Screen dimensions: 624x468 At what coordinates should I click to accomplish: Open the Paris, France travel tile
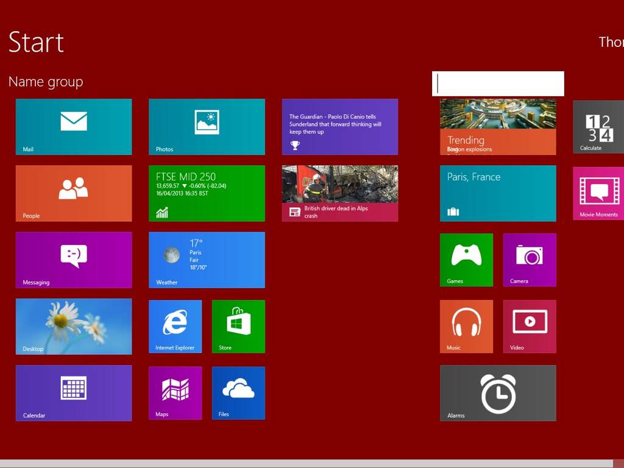[498, 193]
